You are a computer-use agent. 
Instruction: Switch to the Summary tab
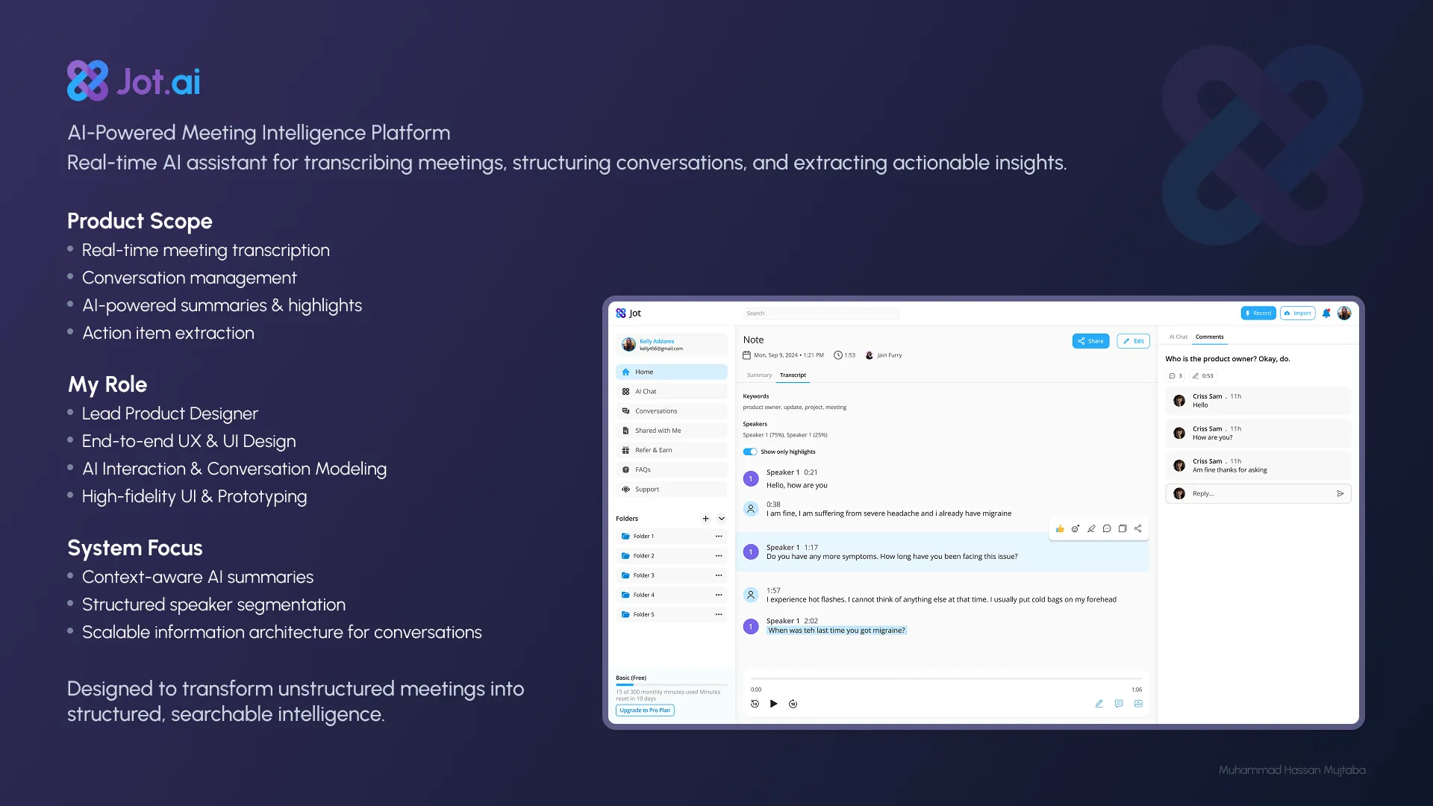click(x=759, y=375)
